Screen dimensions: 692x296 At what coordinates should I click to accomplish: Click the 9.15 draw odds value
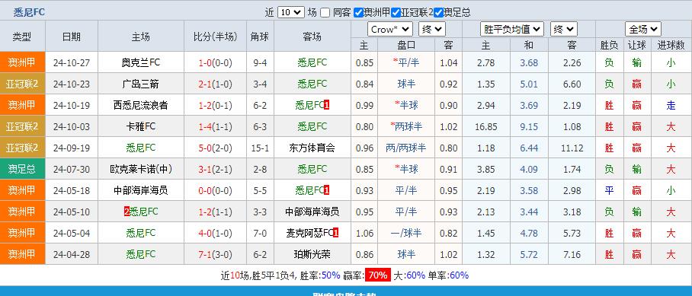[x=529, y=126]
